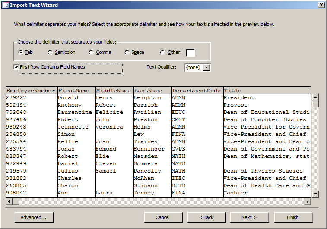Click employee number 483794
327x229 pixels.
(16, 149)
